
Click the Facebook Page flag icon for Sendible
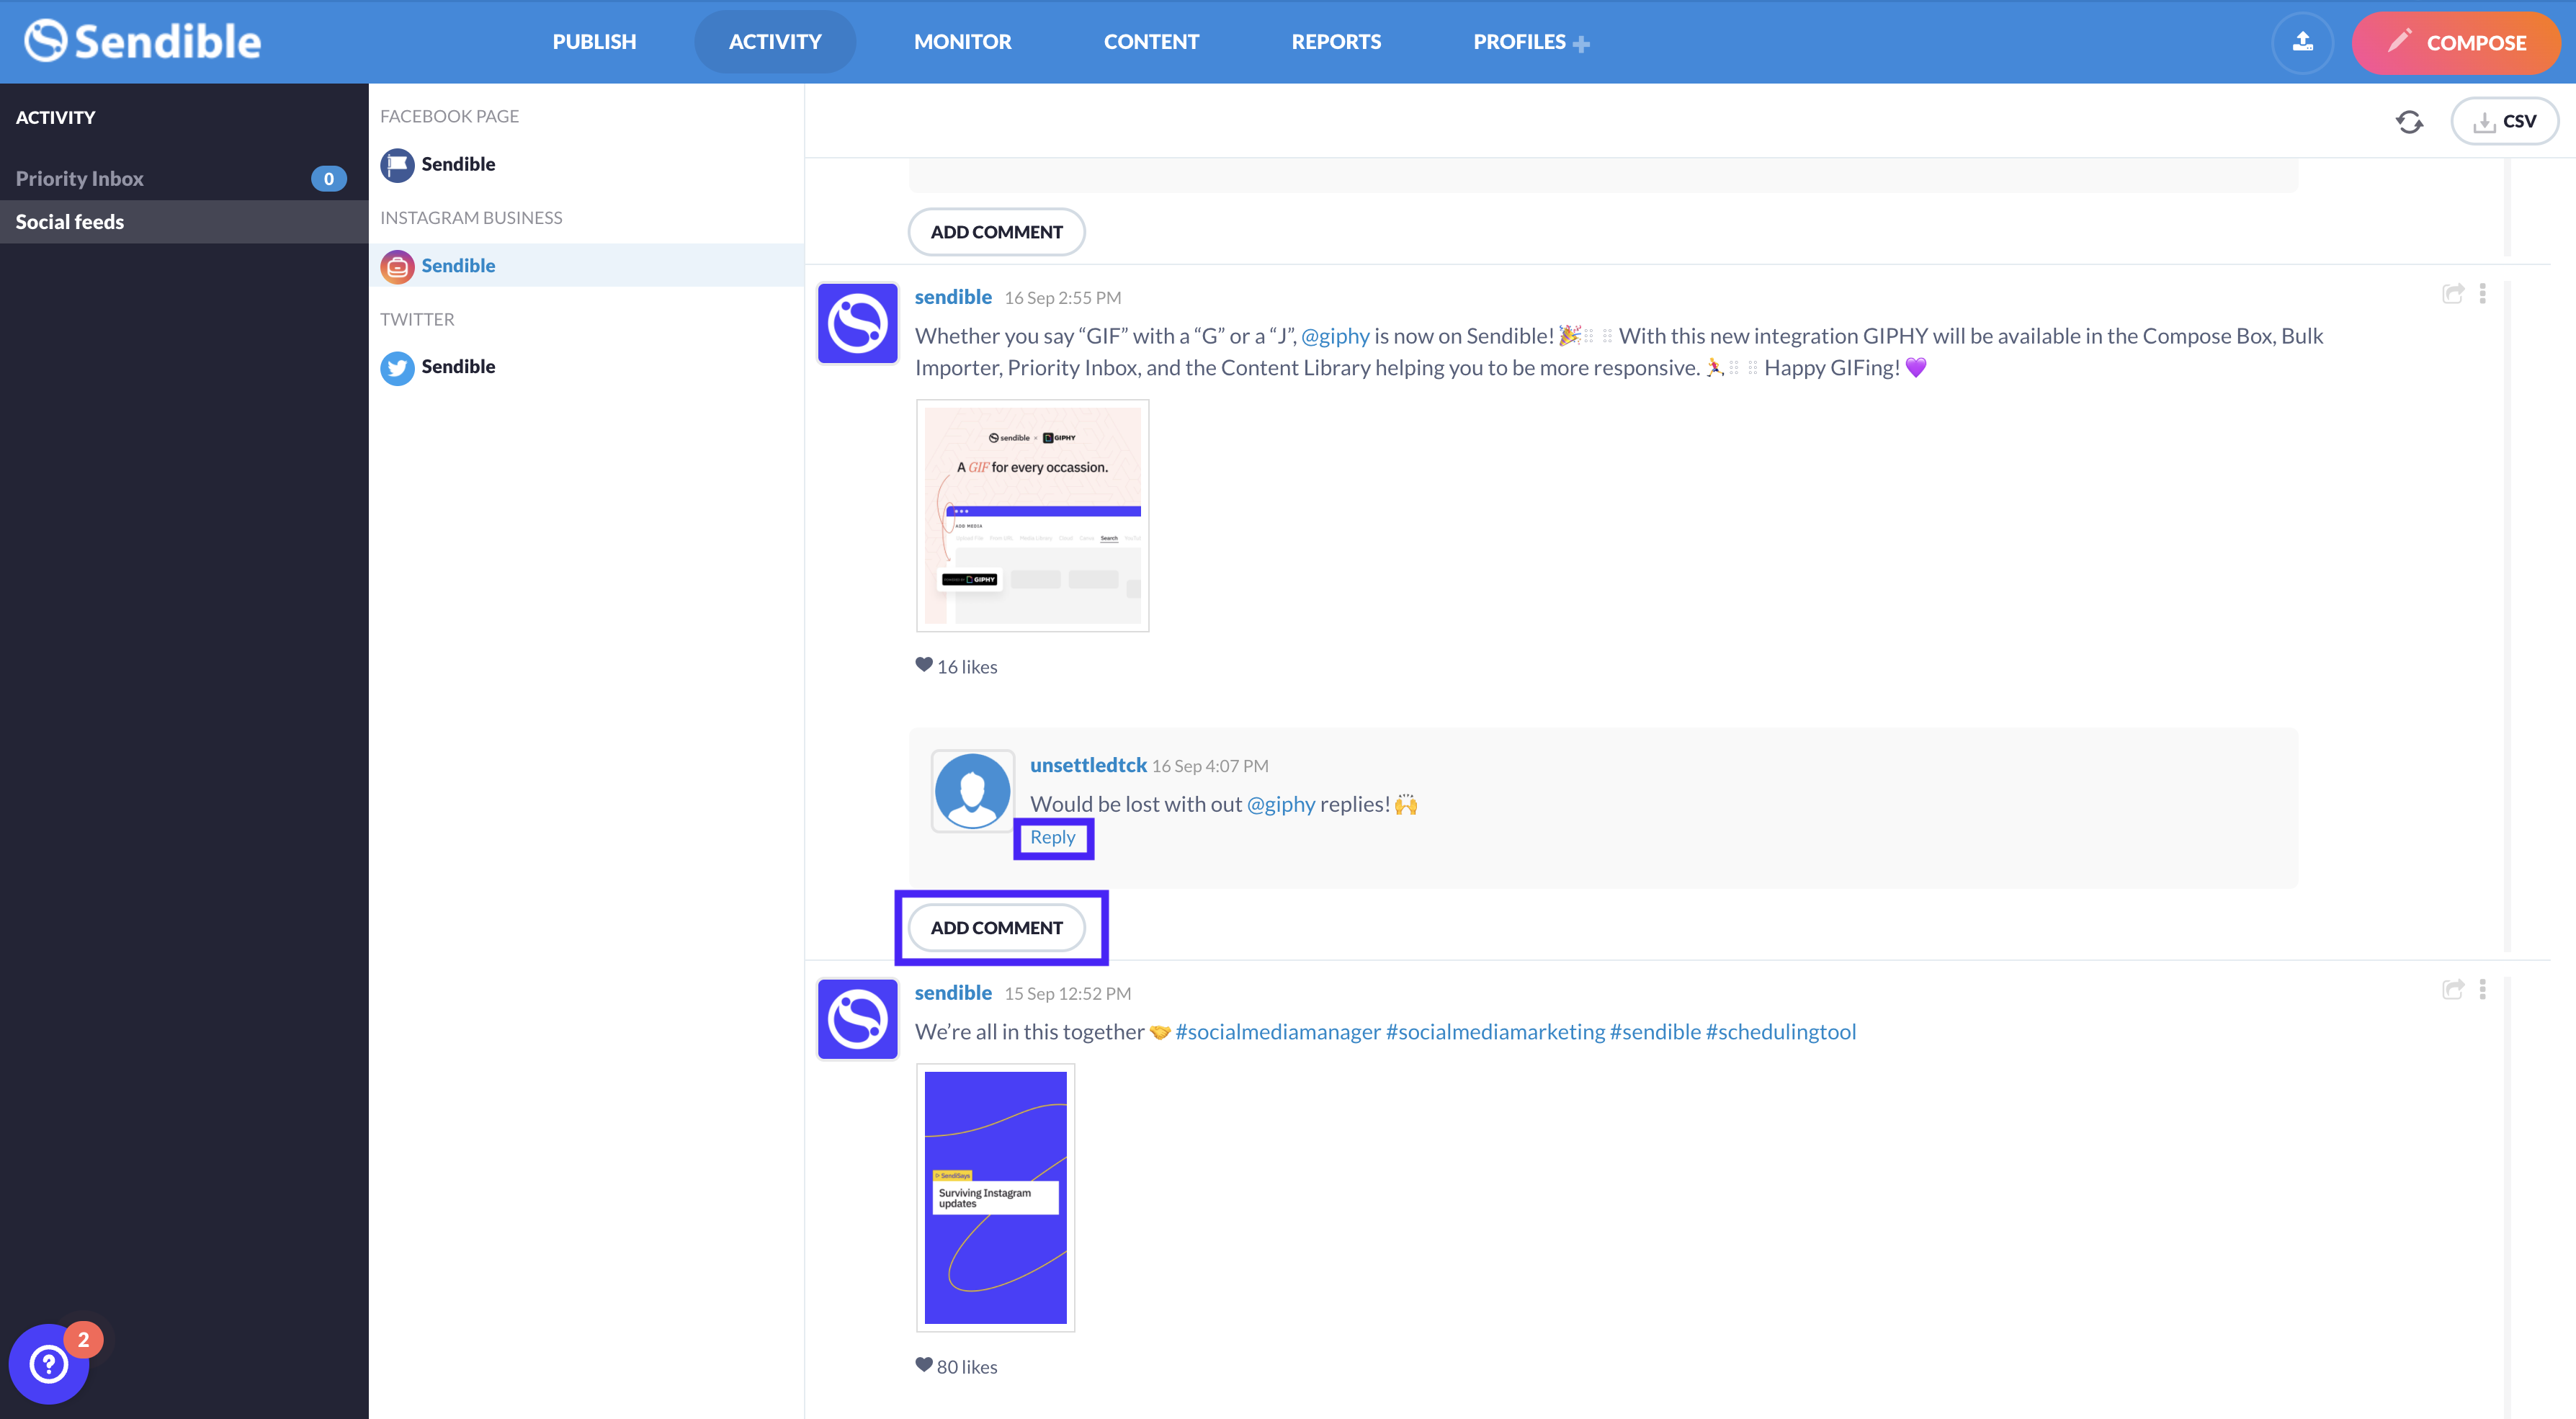pyautogui.click(x=397, y=164)
